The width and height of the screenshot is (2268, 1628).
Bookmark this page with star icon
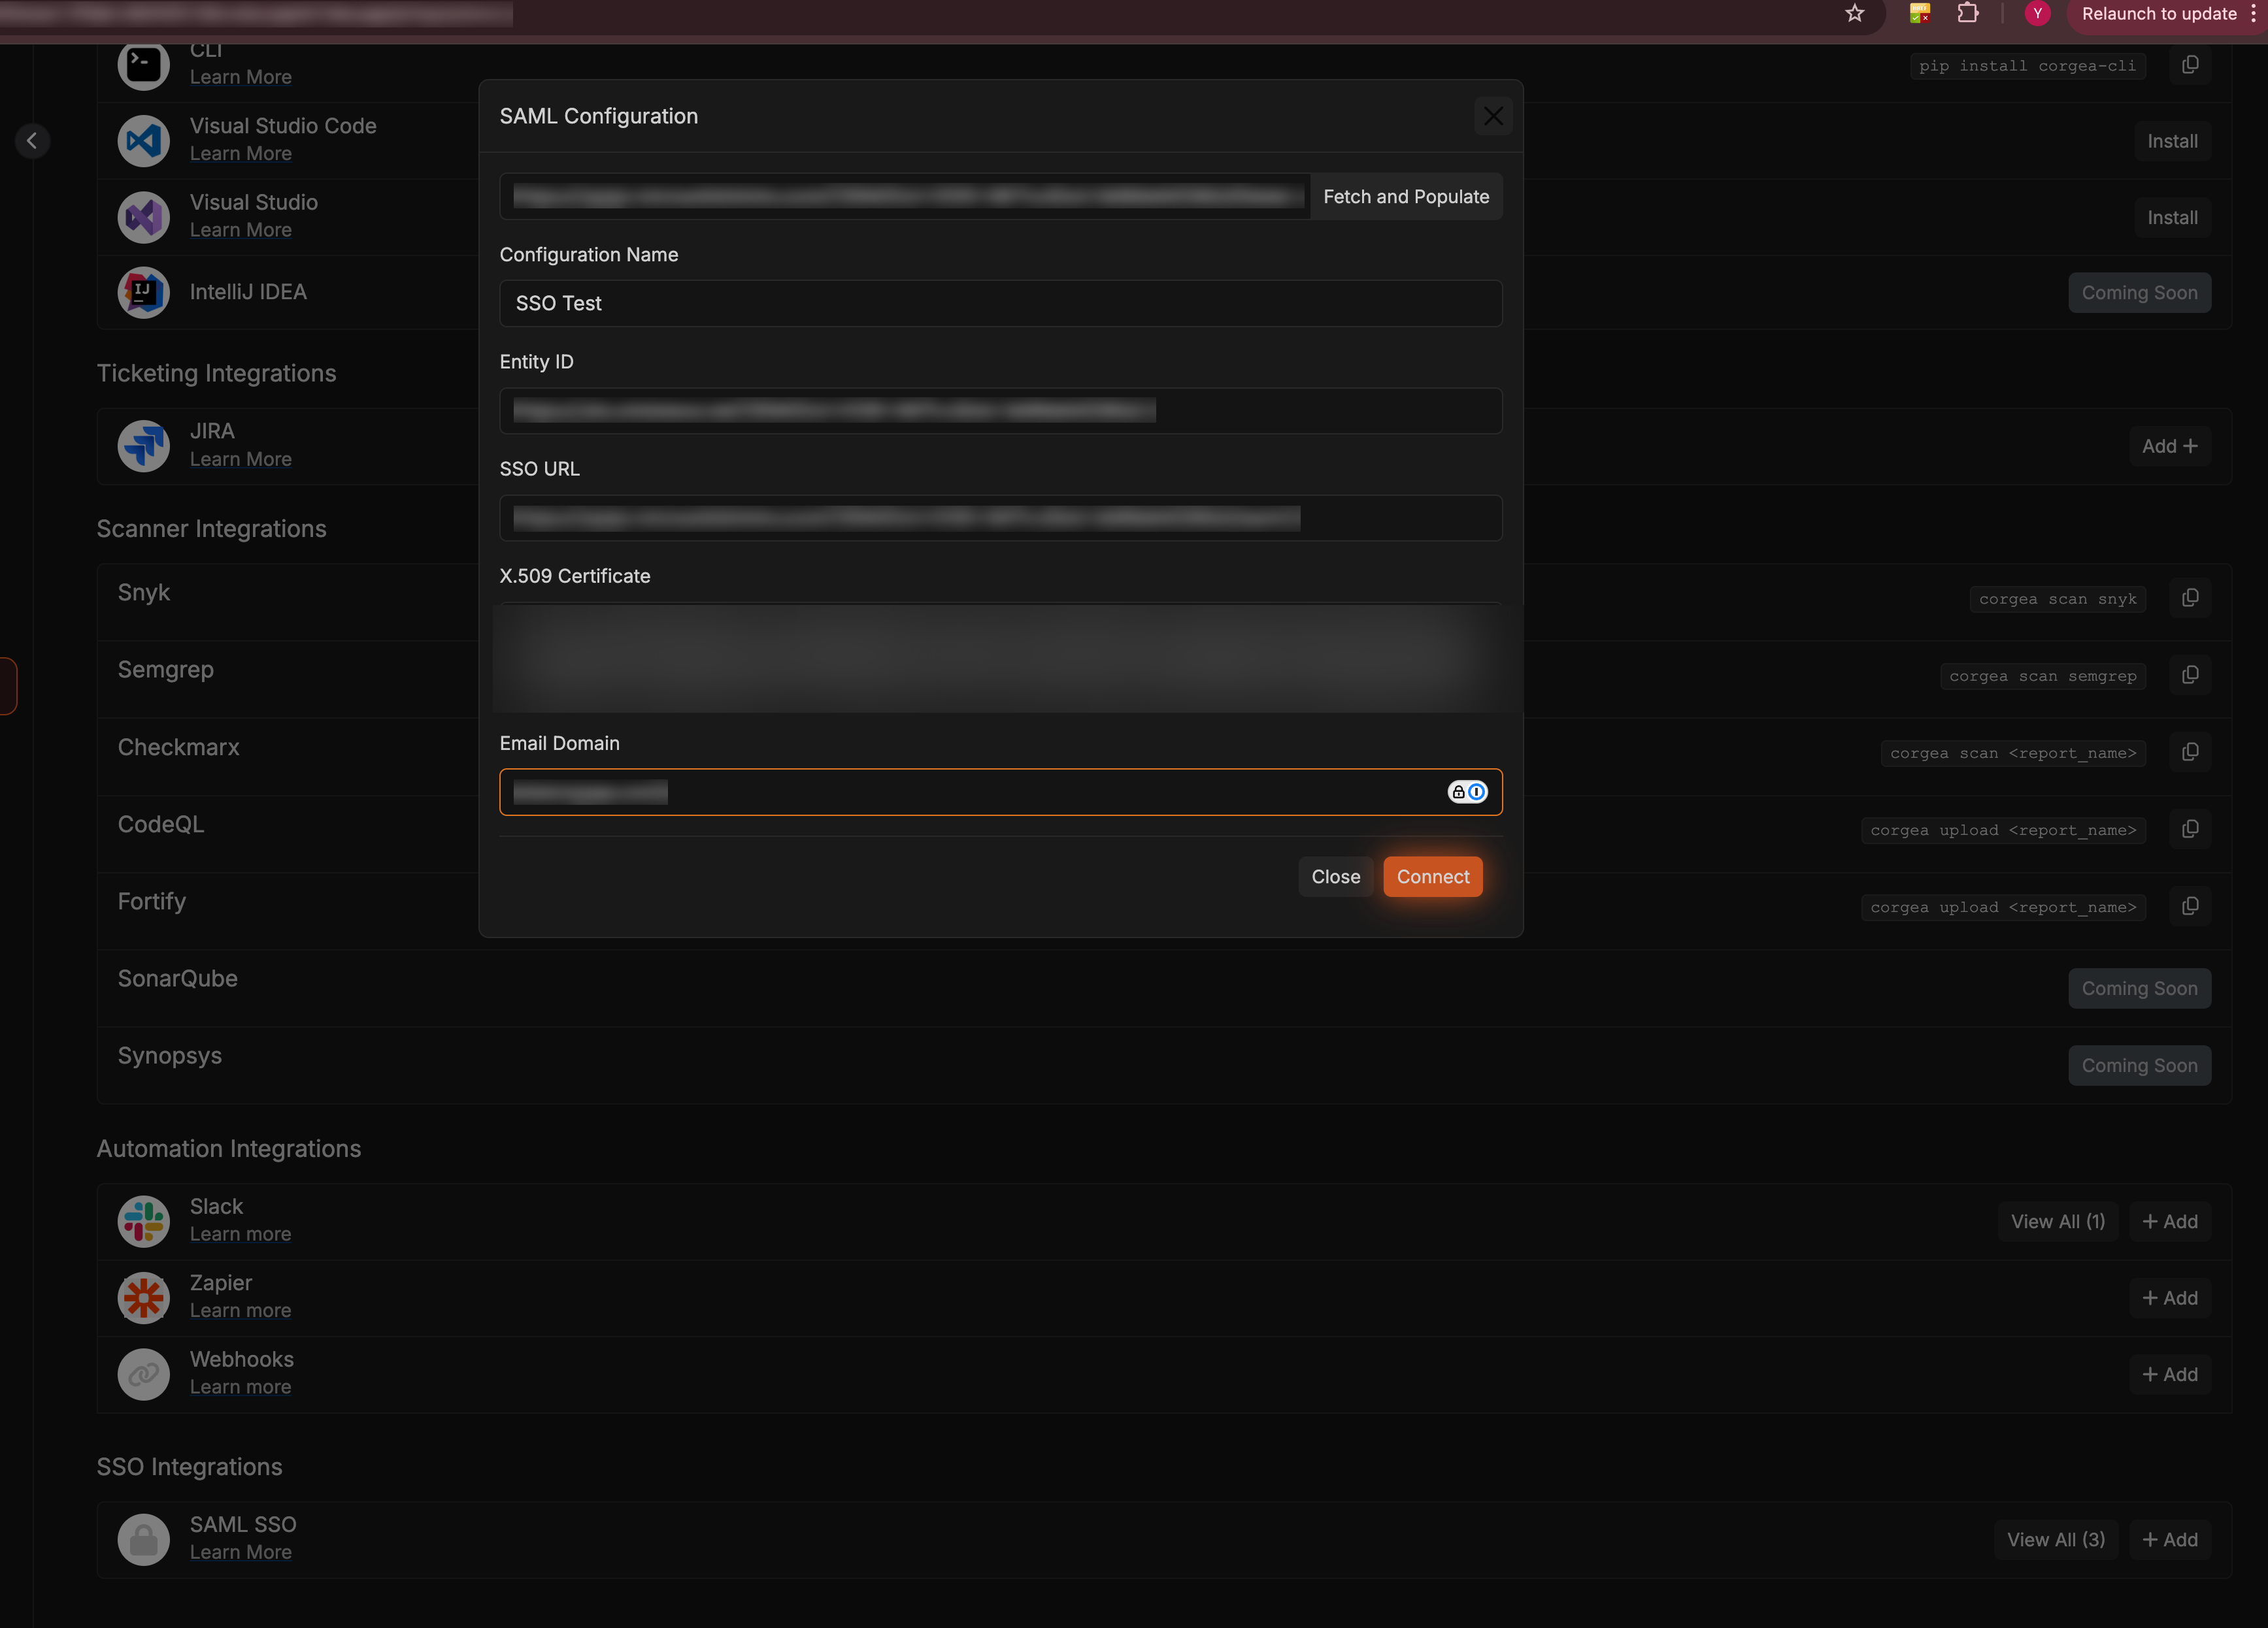(1855, 14)
